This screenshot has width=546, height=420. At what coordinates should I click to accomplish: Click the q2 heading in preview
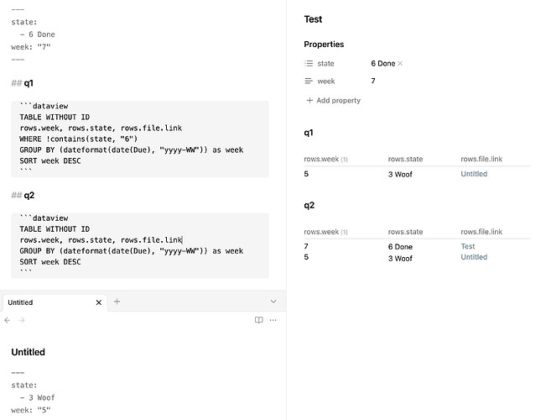pyautogui.click(x=309, y=205)
